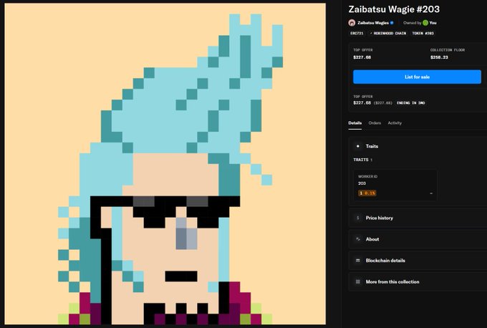Click the Robinhood Chain tag
Image resolution: width=487 pixels, height=328 pixels.
click(388, 33)
